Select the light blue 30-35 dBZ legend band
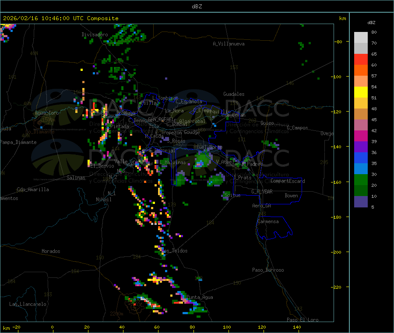This screenshot has width=394, height=333. [361, 169]
